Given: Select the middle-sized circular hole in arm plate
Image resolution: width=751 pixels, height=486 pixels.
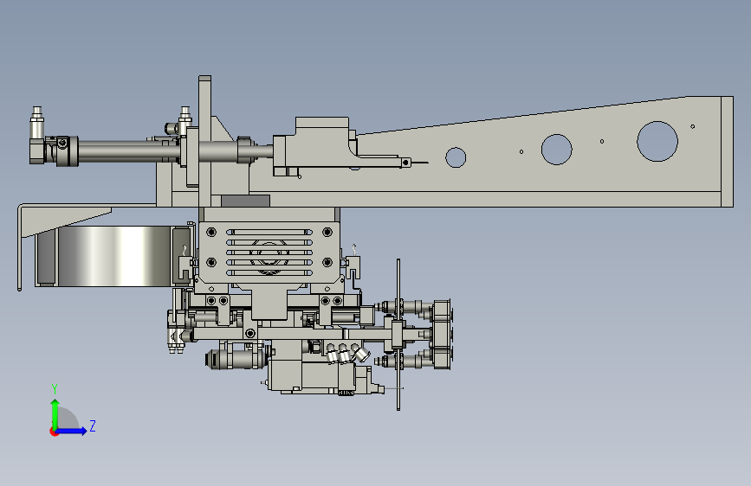Looking at the screenshot, I should pyautogui.click(x=557, y=150).
